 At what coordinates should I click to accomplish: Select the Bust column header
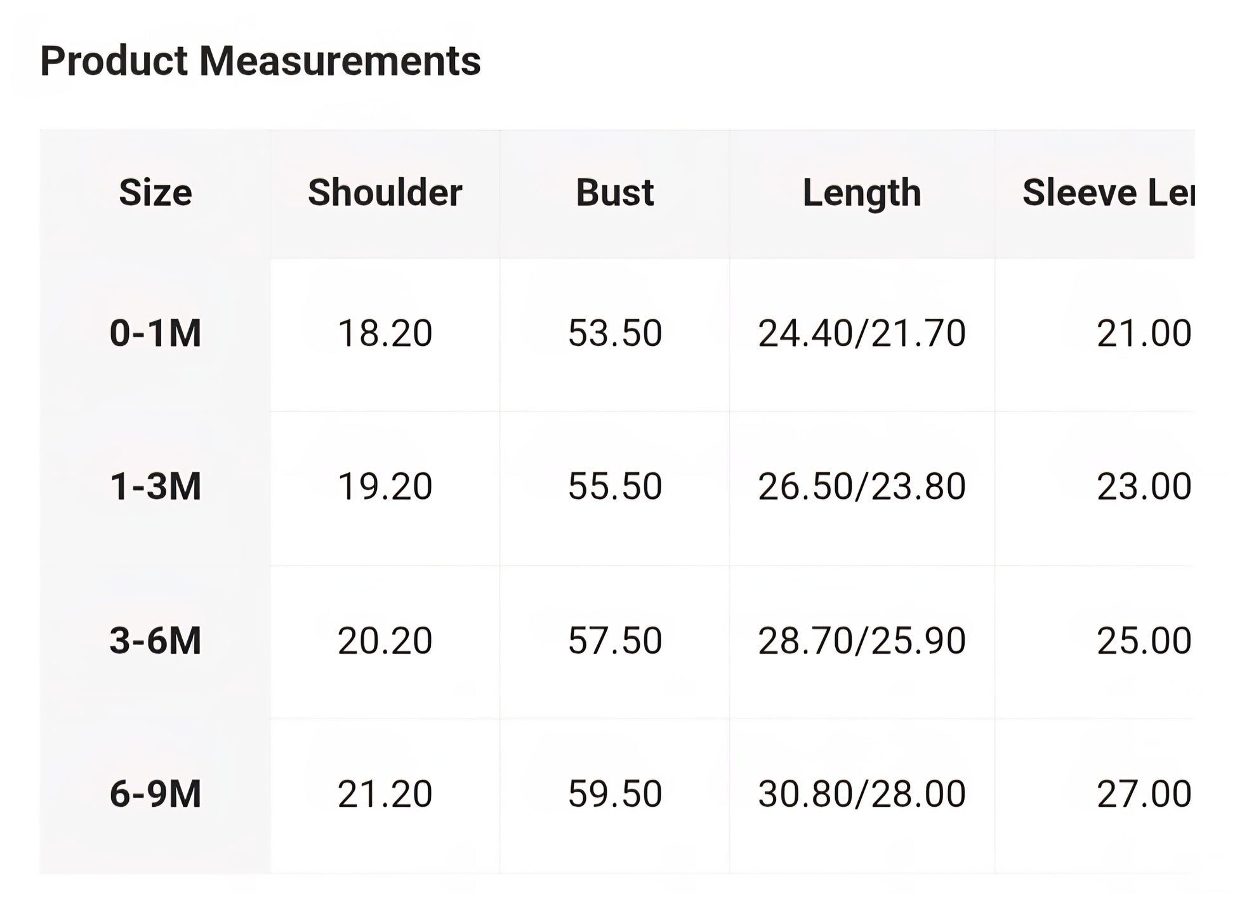[x=614, y=192]
